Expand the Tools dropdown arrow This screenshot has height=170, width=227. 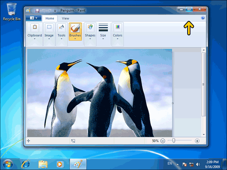point(61,39)
